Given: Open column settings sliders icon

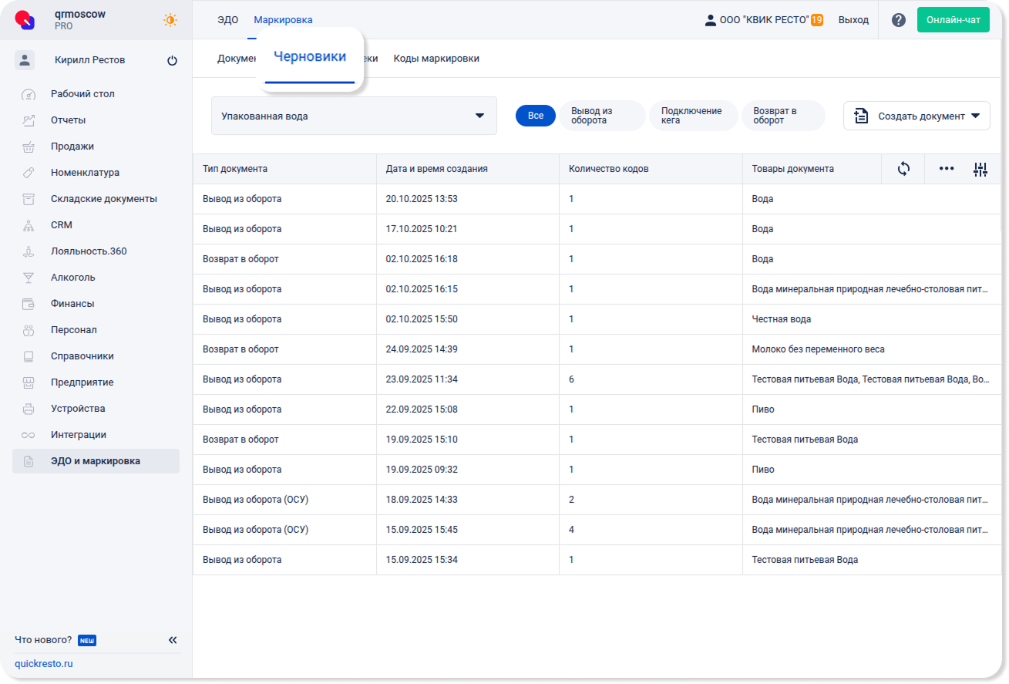Looking at the screenshot, I should point(980,170).
